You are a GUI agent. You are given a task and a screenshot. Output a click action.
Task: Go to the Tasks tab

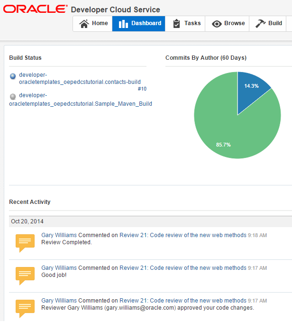pyautogui.click(x=185, y=24)
